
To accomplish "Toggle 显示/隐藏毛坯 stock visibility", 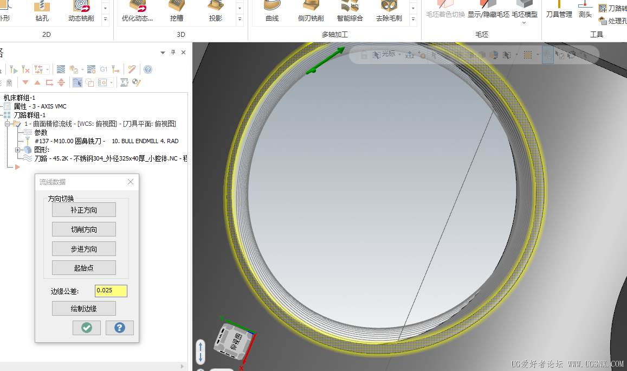I will [488, 10].
